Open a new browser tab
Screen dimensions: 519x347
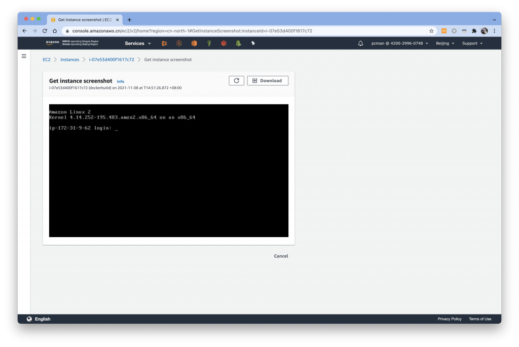tap(129, 20)
